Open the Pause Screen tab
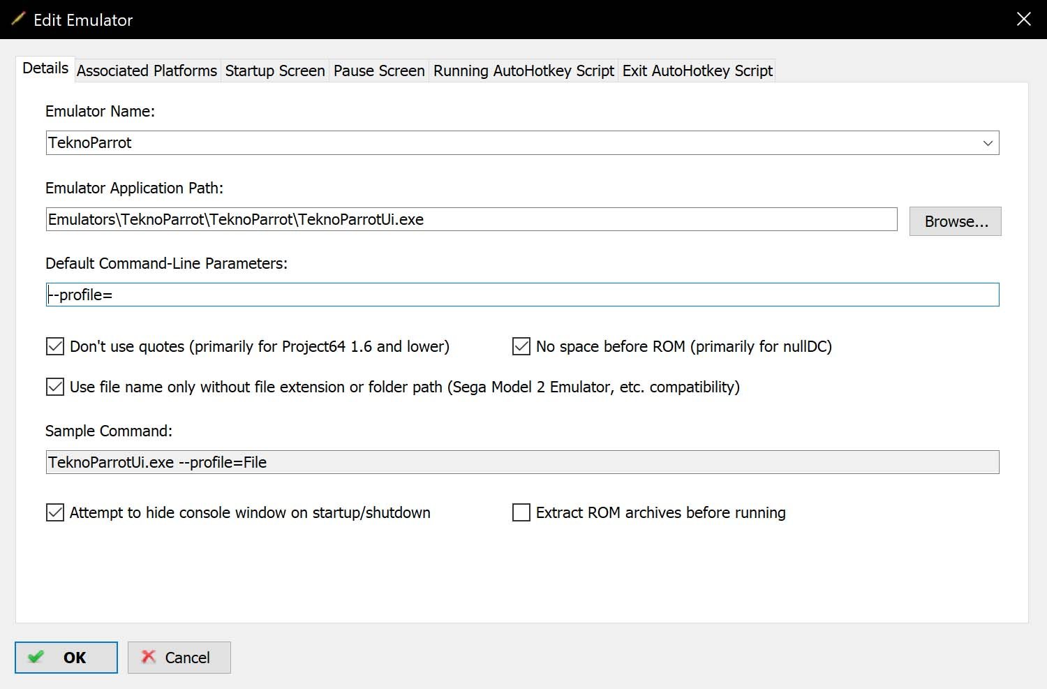The height and width of the screenshot is (689, 1047). (379, 71)
